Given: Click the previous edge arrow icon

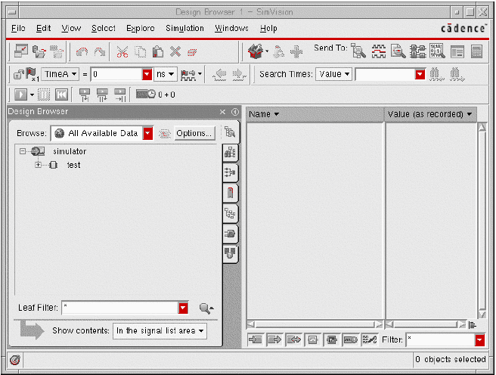Looking at the screenshot, I should click(x=219, y=75).
